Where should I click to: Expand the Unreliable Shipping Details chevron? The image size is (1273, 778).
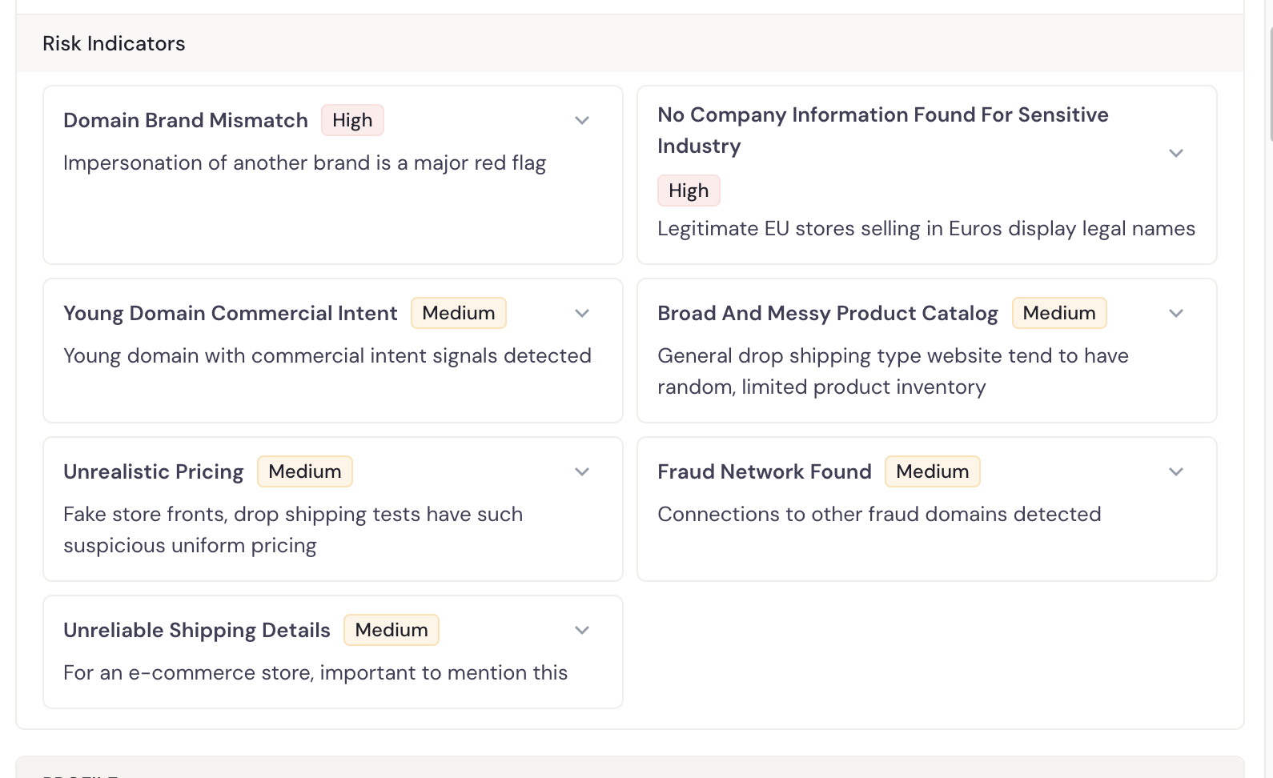pos(582,631)
